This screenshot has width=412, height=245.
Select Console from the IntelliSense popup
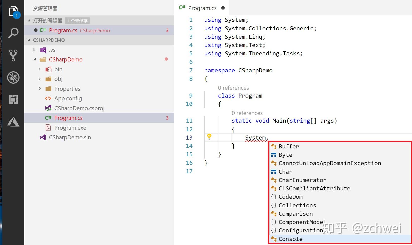(x=290, y=239)
